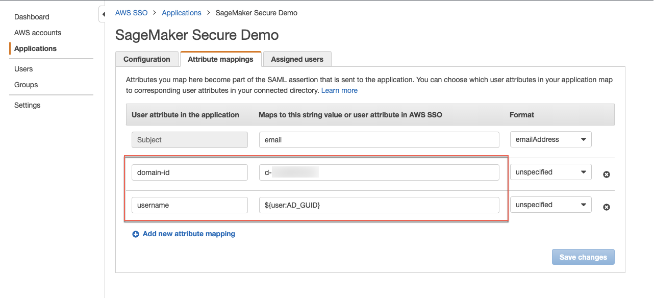Click the Save changes button

click(x=583, y=257)
